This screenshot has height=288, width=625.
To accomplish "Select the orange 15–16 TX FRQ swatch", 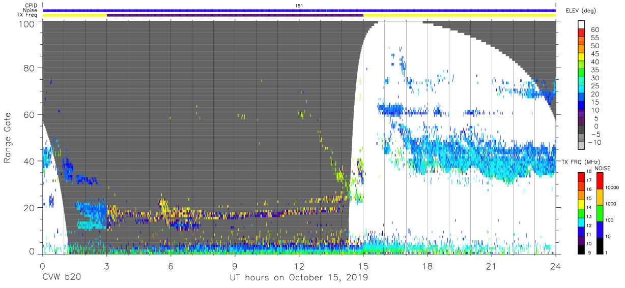I will click(x=581, y=195).
